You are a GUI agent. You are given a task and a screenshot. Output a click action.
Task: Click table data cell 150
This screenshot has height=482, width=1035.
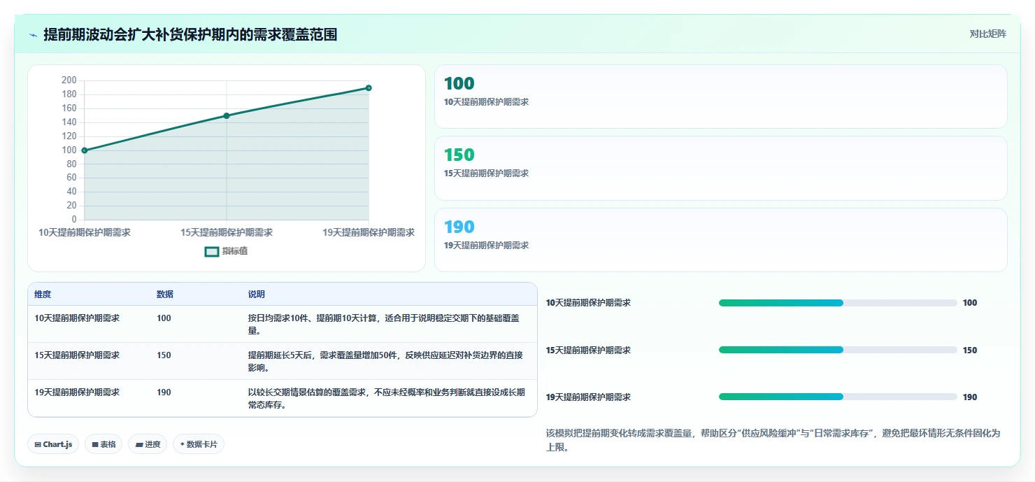pos(164,355)
